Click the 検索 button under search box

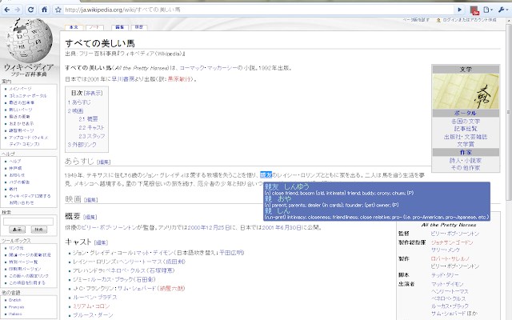(39, 230)
